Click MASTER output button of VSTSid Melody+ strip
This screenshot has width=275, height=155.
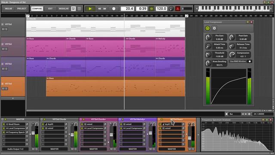(133, 149)
